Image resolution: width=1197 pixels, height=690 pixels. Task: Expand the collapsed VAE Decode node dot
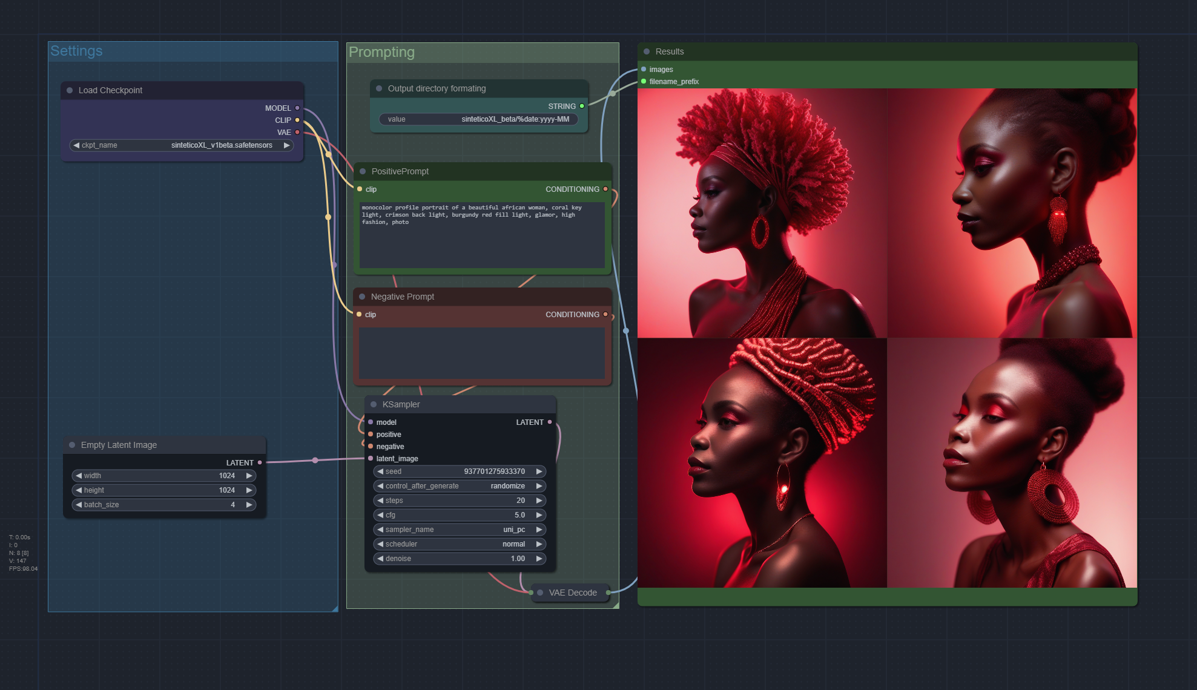[x=540, y=593]
